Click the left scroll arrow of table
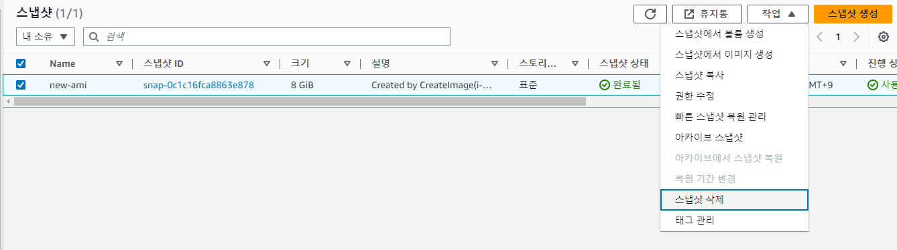Viewport: 897px width, 250px height. (7, 101)
